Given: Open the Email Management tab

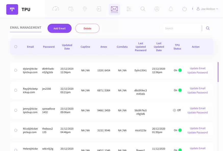Looking at the screenshot, I should [26, 28].
